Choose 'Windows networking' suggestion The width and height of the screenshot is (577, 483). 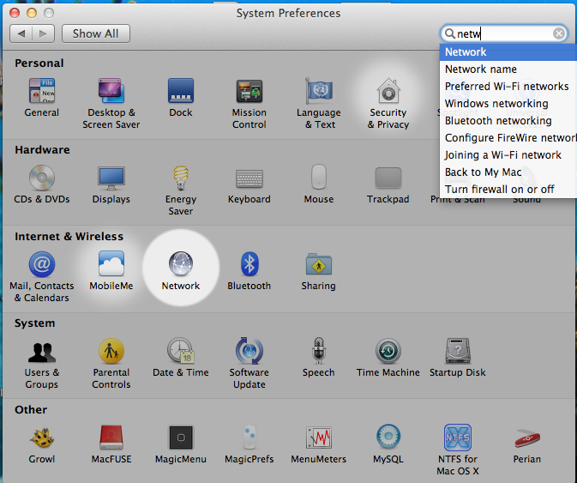point(508,104)
